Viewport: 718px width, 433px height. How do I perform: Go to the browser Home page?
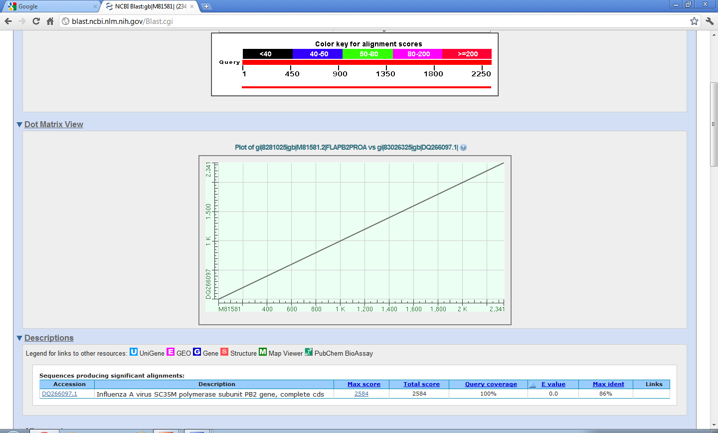(50, 21)
